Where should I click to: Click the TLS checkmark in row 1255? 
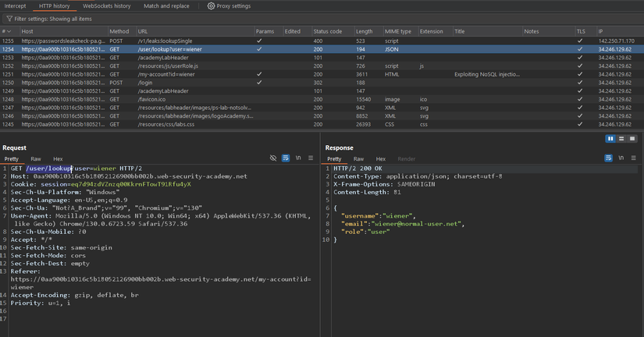click(x=580, y=41)
